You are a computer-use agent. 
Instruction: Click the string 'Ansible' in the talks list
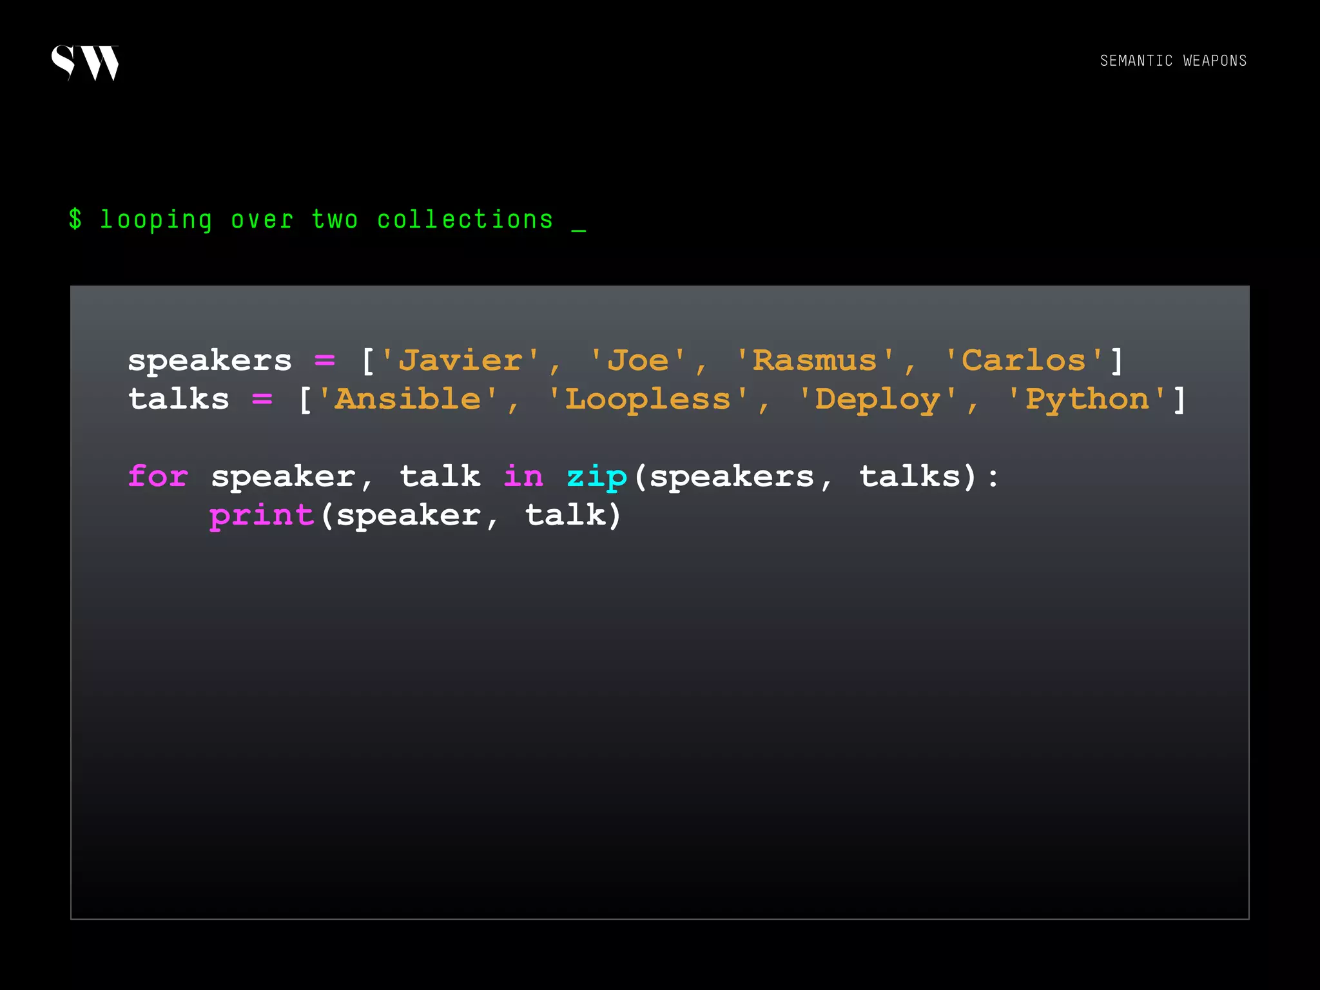point(408,400)
